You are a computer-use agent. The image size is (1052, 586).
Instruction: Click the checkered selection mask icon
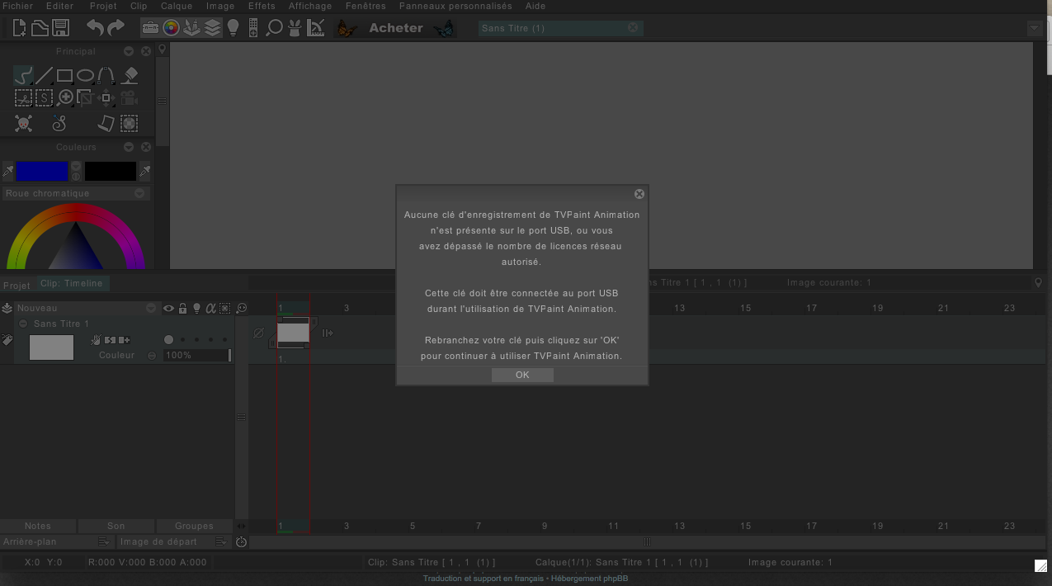[130, 124]
